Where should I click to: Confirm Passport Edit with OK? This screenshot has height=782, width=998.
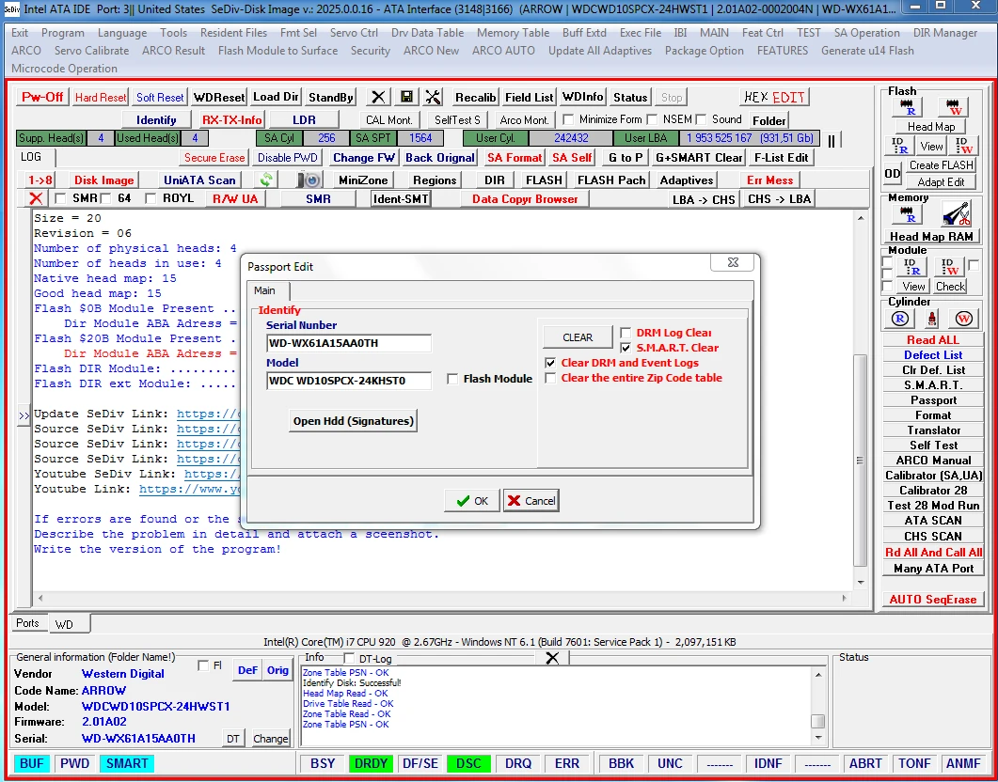[x=472, y=501]
